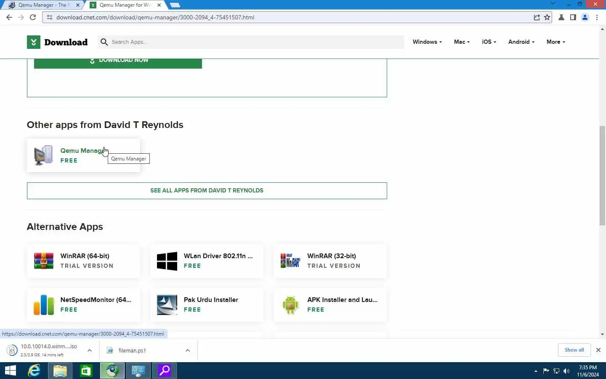Open File Explorer from taskbar
This screenshot has height=379, width=606.
[x=60, y=371]
